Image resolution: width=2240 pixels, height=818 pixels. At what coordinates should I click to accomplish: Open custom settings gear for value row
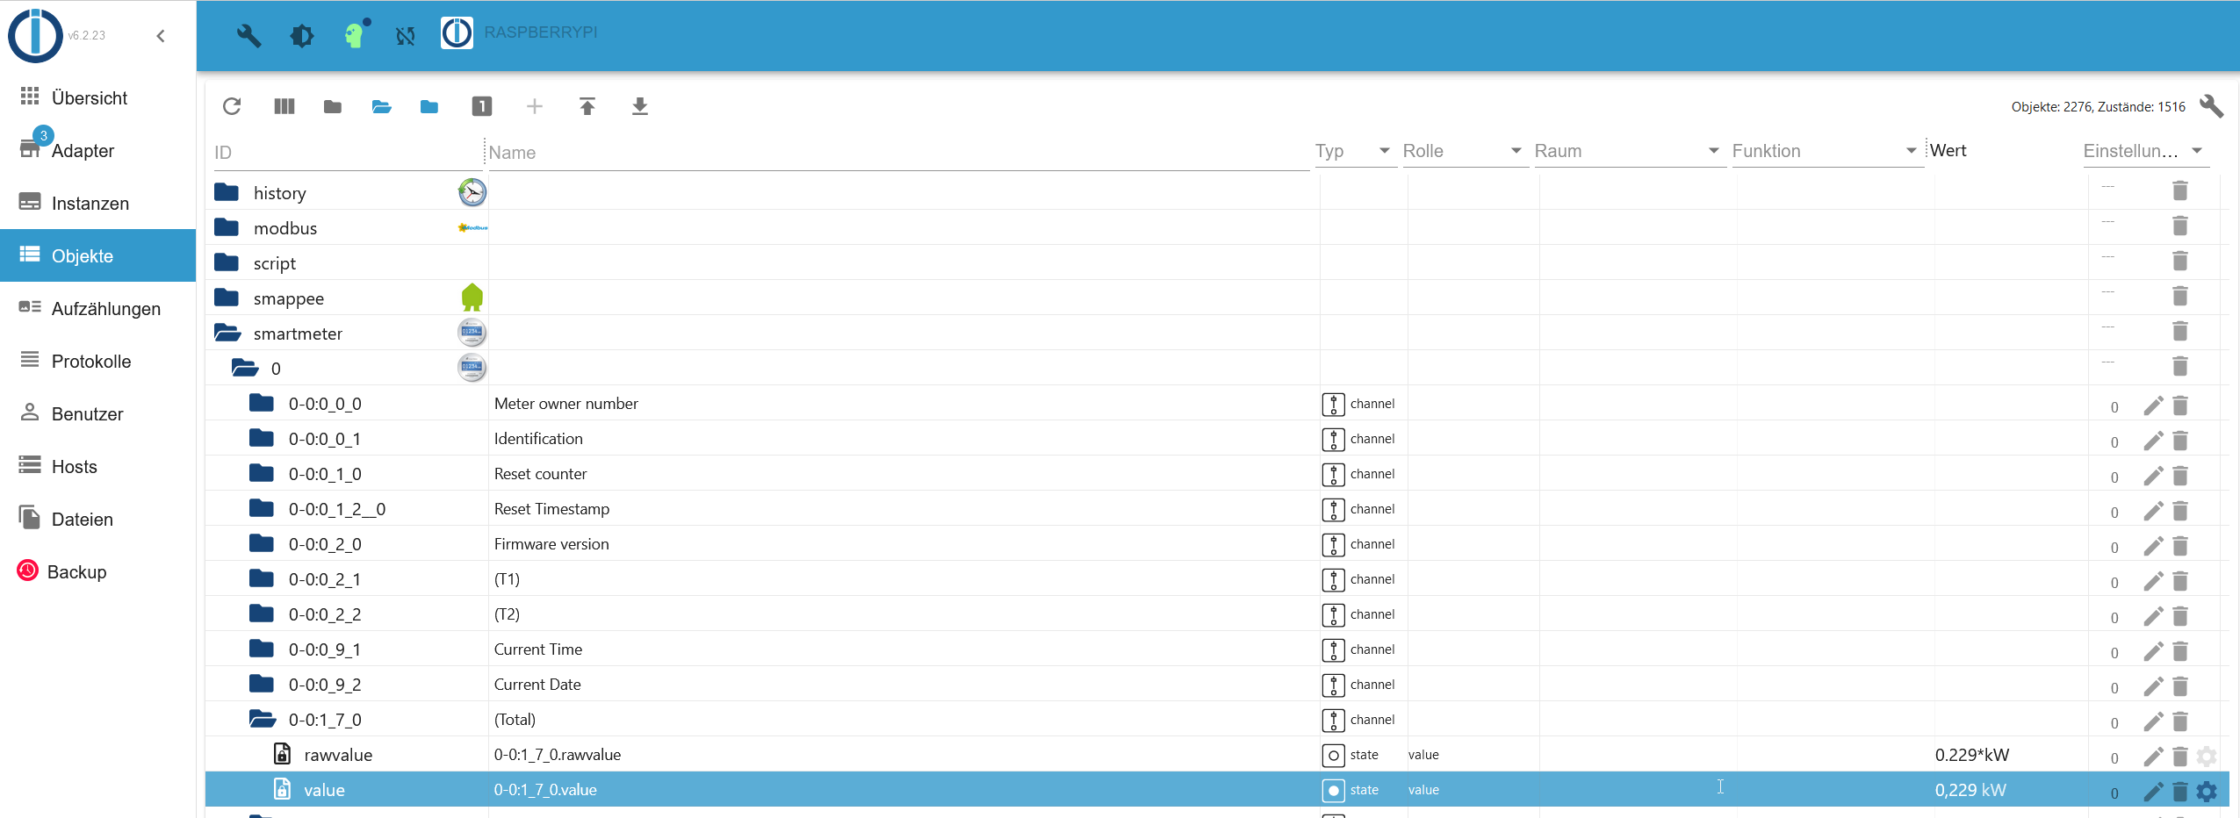(x=2207, y=792)
